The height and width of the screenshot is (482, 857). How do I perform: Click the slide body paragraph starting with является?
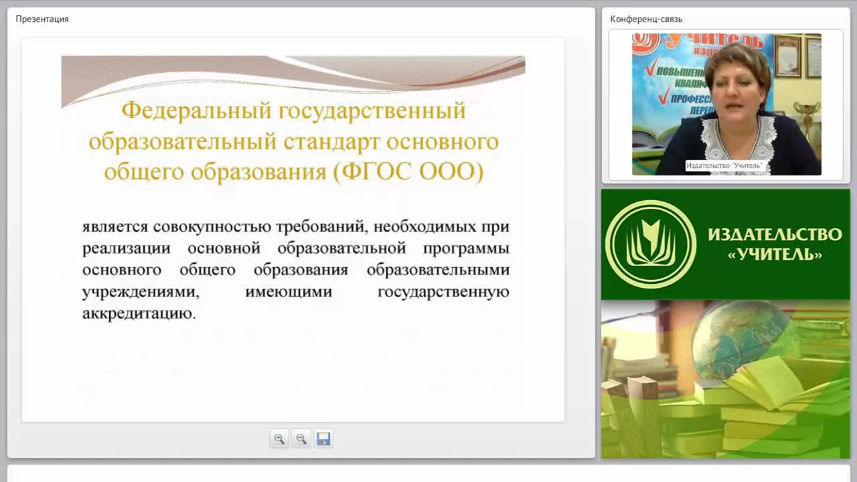coord(295,270)
